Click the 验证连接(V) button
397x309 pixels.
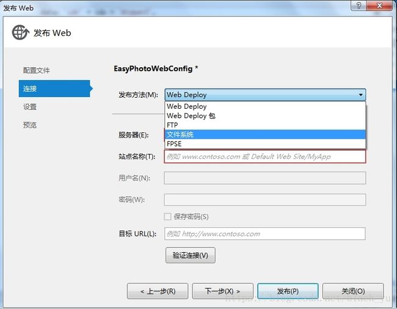tap(191, 255)
